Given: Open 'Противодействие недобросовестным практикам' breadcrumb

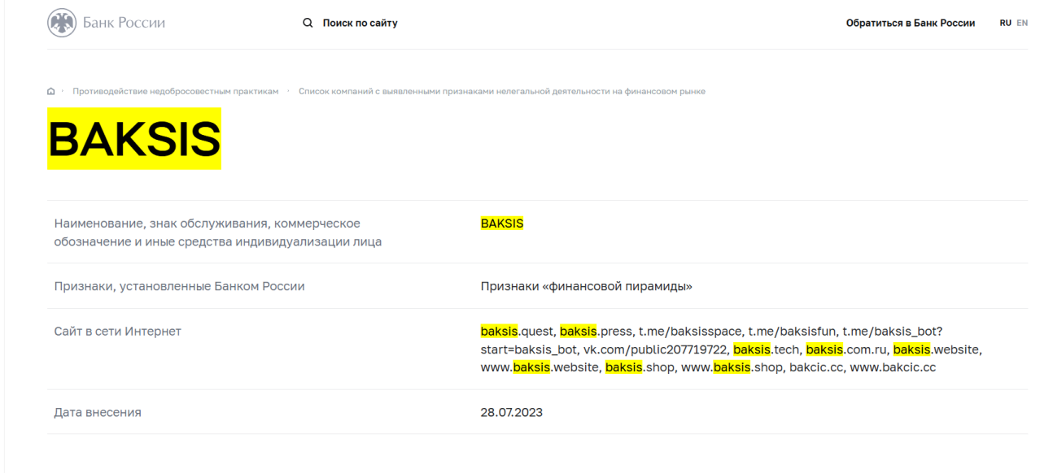Looking at the screenshot, I should point(175,91).
